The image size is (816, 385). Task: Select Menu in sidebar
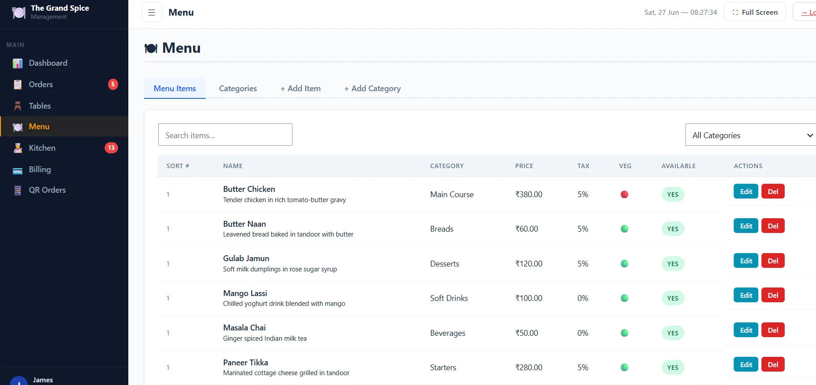pos(64,127)
